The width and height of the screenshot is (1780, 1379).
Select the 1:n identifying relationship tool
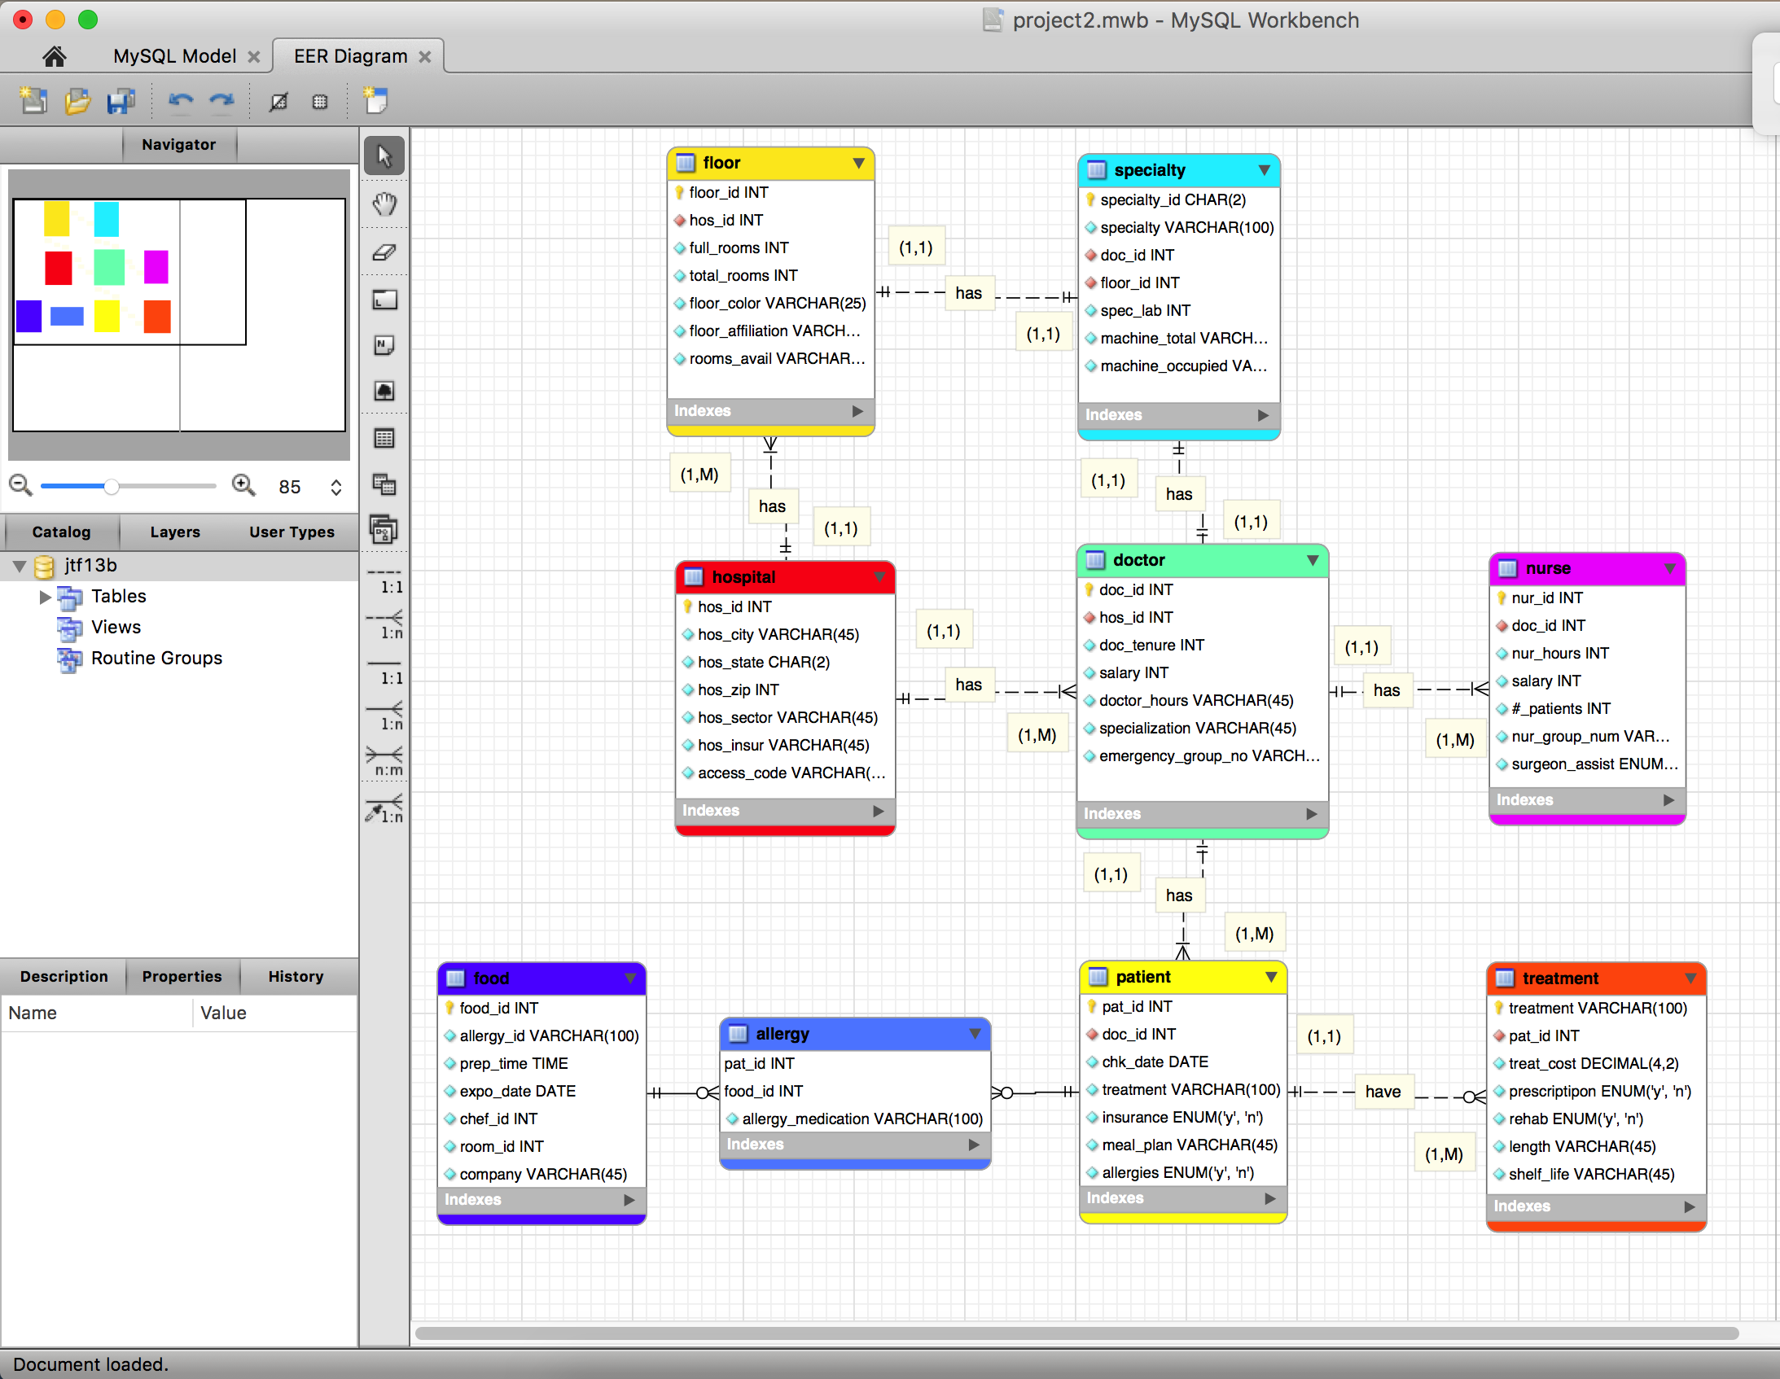384,717
